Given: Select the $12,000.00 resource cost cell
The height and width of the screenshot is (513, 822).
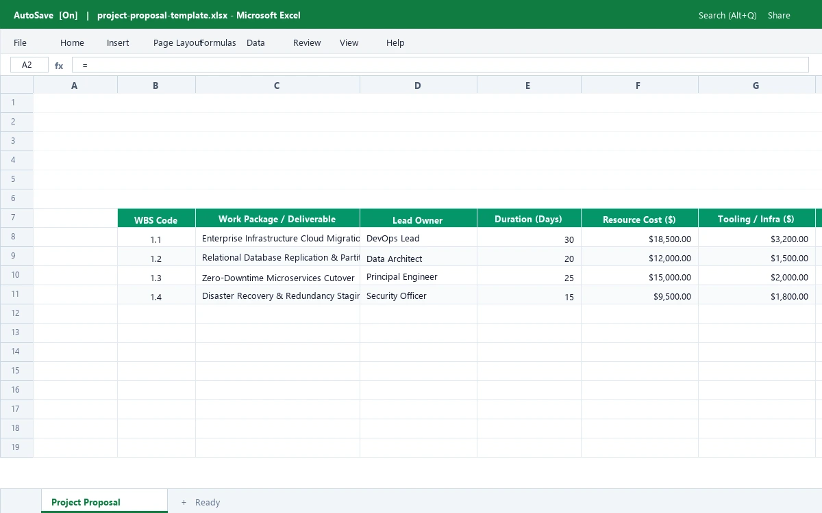Looking at the screenshot, I should pos(640,256).
